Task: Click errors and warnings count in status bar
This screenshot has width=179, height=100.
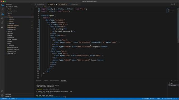Action: 14,99
